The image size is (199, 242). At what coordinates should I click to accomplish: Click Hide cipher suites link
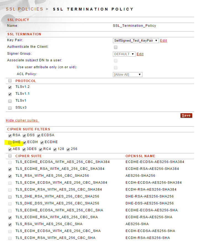(x=22, y=120)
